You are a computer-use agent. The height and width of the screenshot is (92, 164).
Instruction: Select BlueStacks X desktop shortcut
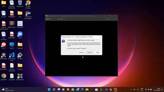(x=20, y=77)
